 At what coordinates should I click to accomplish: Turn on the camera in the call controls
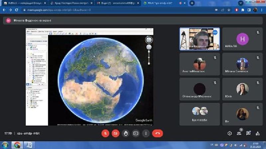[x=115, y=133]
